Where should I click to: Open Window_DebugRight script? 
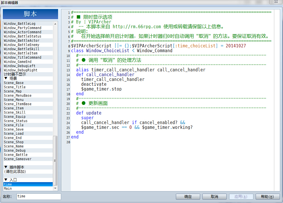pyautogui.click(x=28, y=70)
